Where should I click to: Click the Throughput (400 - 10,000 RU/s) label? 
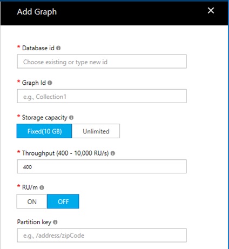(65, 153)
